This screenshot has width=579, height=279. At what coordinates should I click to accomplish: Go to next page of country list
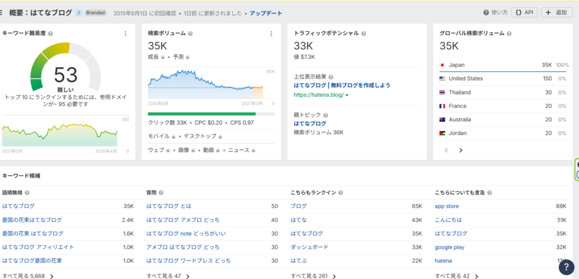tap(461, 150)
